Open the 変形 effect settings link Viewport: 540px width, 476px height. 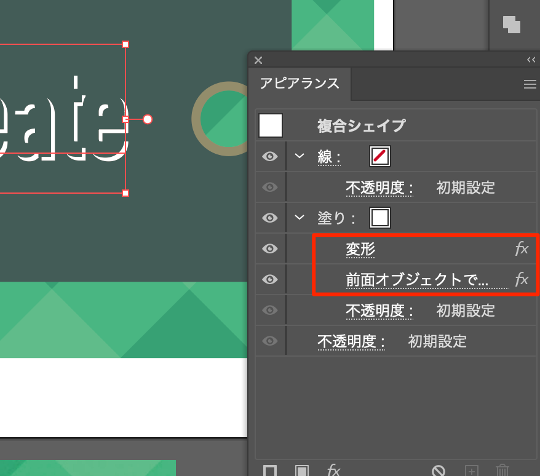(360, 249)
